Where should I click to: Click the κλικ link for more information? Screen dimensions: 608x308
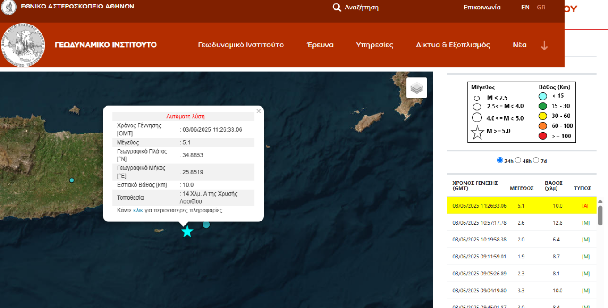[x=138, y=210]
